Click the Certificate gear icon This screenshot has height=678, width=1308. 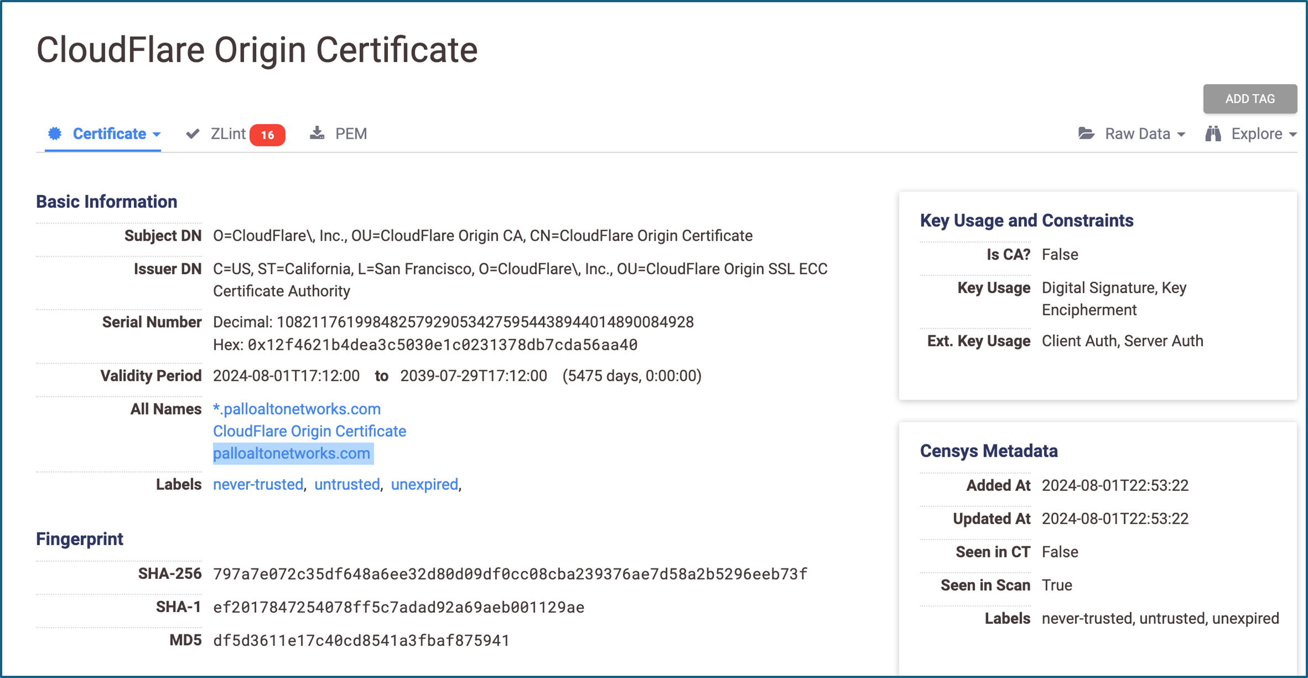point(55,133)
